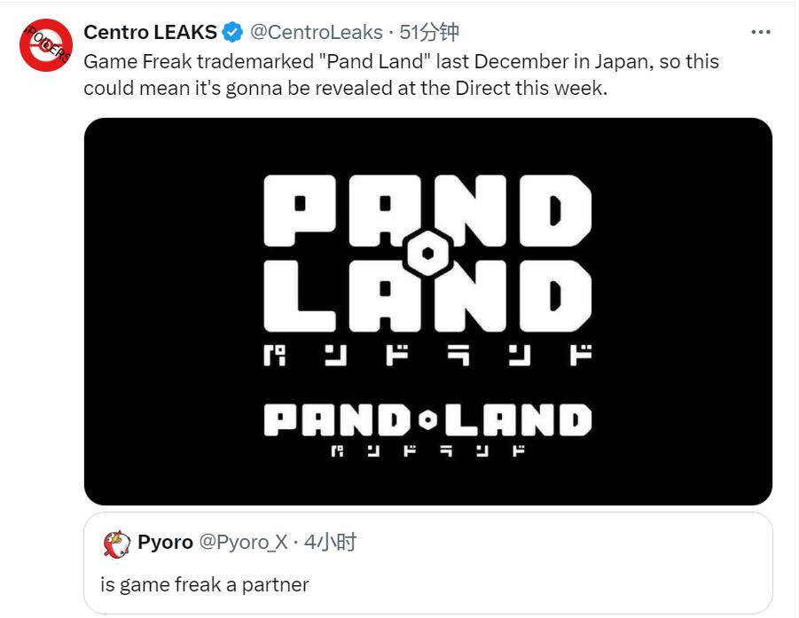The width and height of the screenshot is (799, 618).
Task: Open the tweet's three-dot more menu
Action: pos(760,32)
